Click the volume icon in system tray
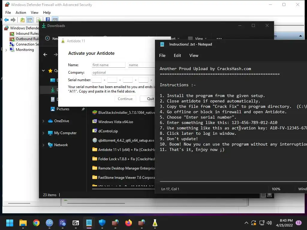This screenshot has width=307, height=230. 269,223
